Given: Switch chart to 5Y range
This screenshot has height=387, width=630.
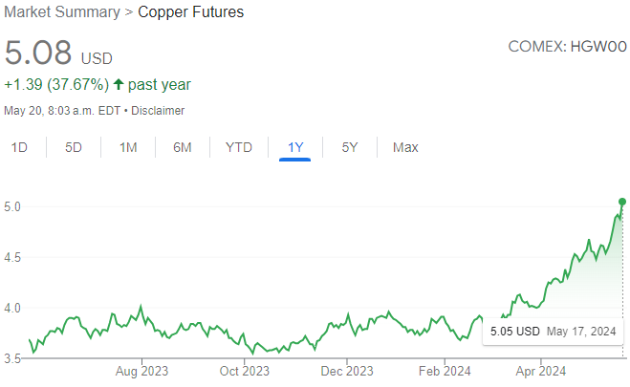Looking at the screenshot, I should coord(351,147).
